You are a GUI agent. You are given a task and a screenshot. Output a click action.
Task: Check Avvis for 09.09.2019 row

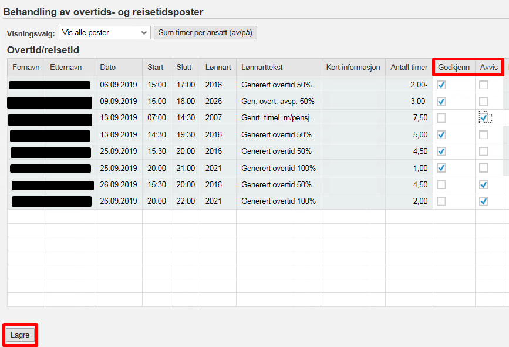[483, 102]
